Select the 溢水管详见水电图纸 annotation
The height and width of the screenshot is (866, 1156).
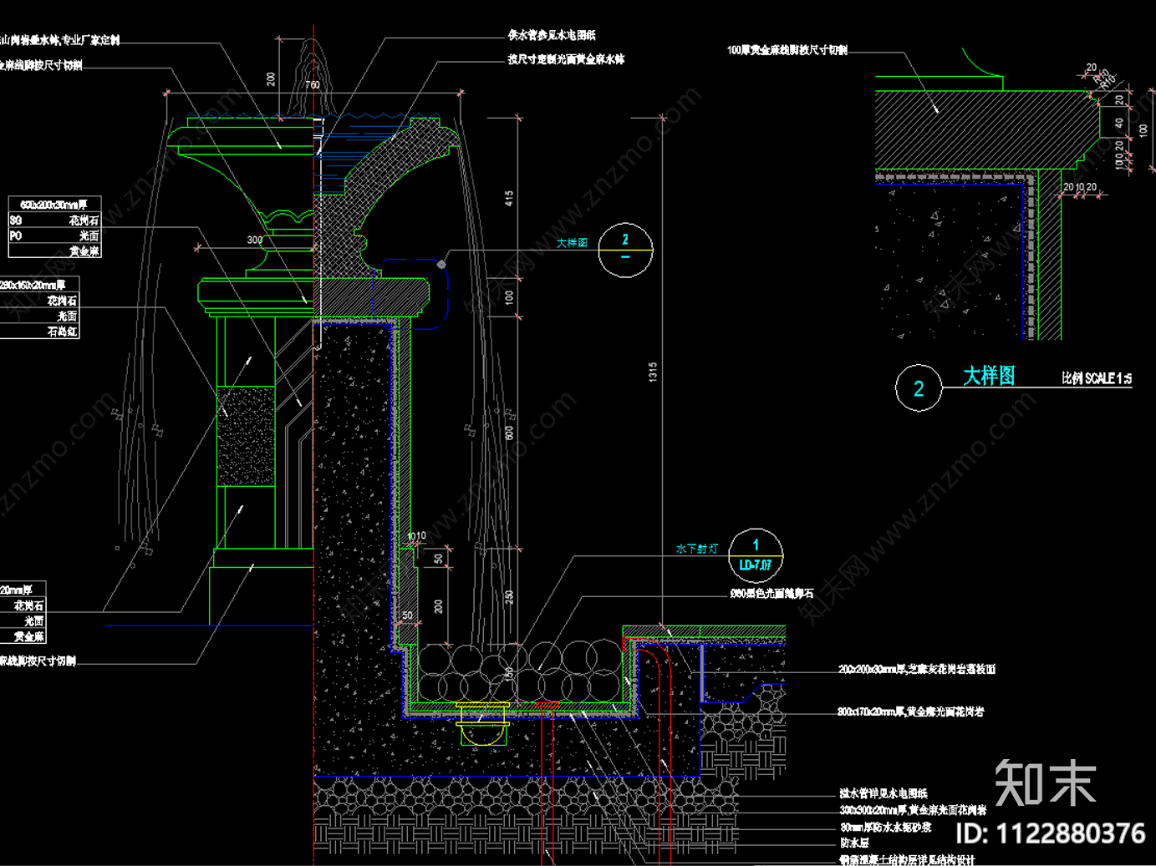[884, 793]
